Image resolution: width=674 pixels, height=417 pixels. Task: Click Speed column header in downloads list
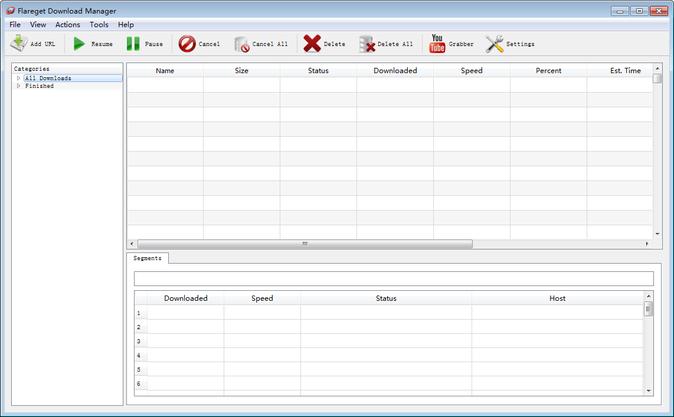pos(472,70)
